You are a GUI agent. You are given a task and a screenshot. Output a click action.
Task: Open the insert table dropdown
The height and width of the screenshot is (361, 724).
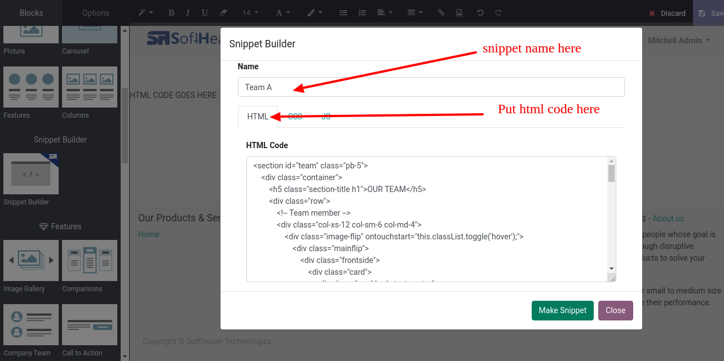click(x=416, y=12)
